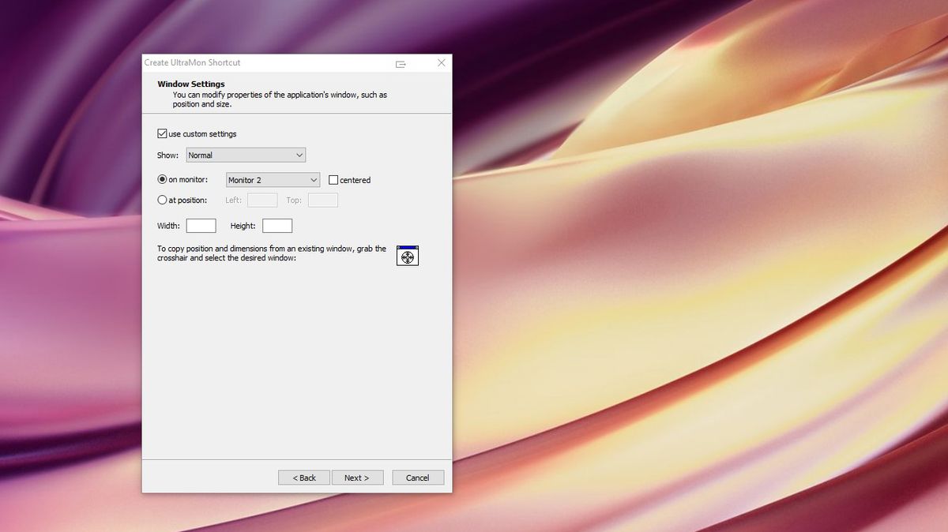The width and height of the screenshot is (948, 532).
Task: Click inside the Height input field
Action: point(277,225)
